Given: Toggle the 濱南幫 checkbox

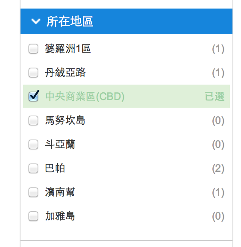Looking at the screenshot, I should [33, 192].
